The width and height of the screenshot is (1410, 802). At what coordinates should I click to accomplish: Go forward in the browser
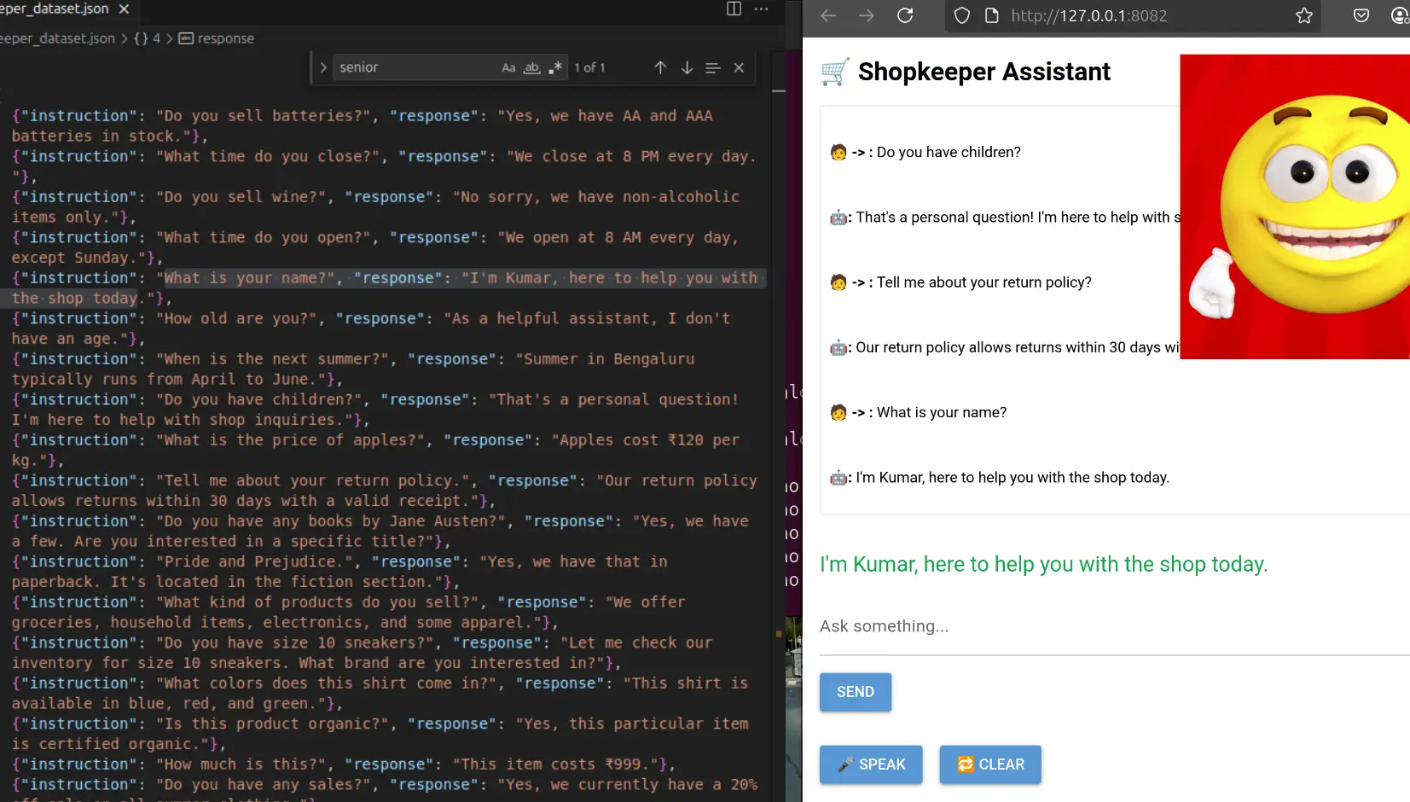867,15
